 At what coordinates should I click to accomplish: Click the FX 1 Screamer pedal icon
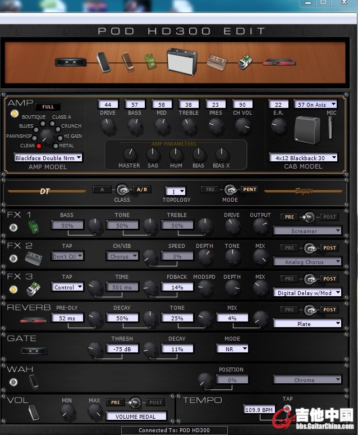(x=34, y=227)
